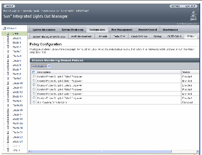This screenshot has height=155, width=202.
Task: Click the Blade 6 server icon
Action: (8, 65)
